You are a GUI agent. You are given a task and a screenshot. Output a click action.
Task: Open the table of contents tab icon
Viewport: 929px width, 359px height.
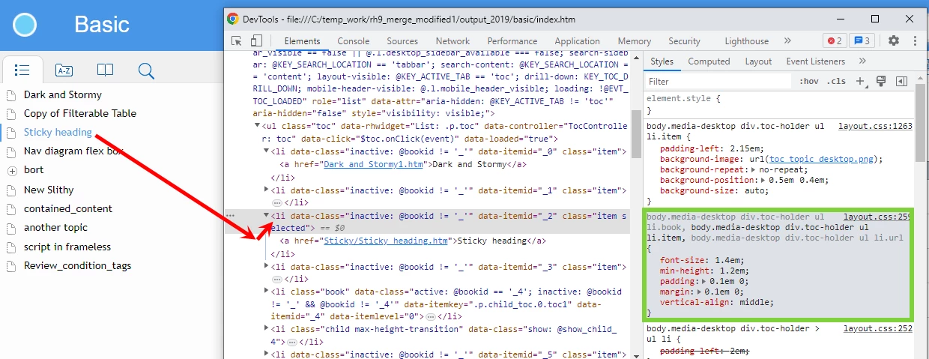click(22, 70)
